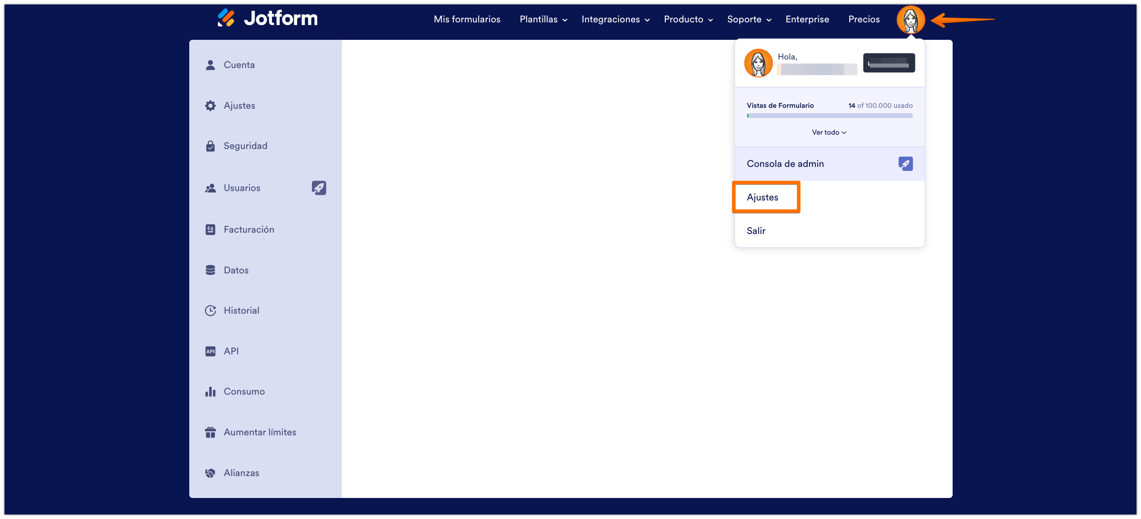The width and height of the screenshot is (1141, 519).
Task: Expand the Plantillas dropdown menu
Action: 543,19
